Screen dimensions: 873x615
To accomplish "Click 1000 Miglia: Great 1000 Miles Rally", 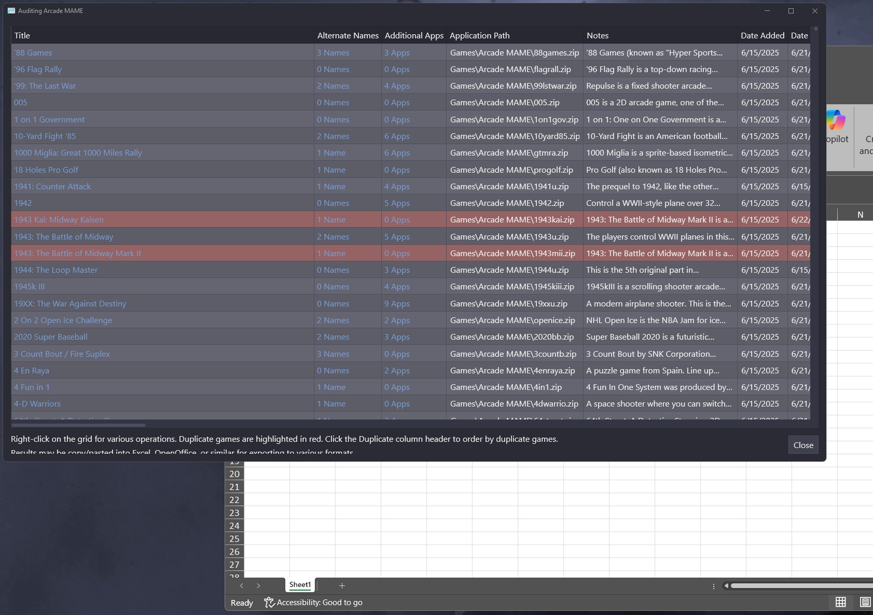I will [x=78, y=153].
